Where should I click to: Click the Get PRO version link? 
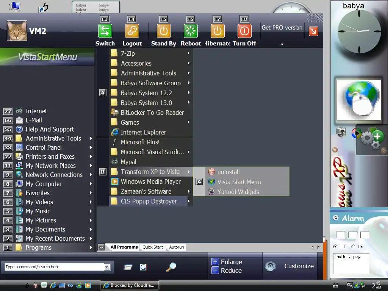pos(282,28)
